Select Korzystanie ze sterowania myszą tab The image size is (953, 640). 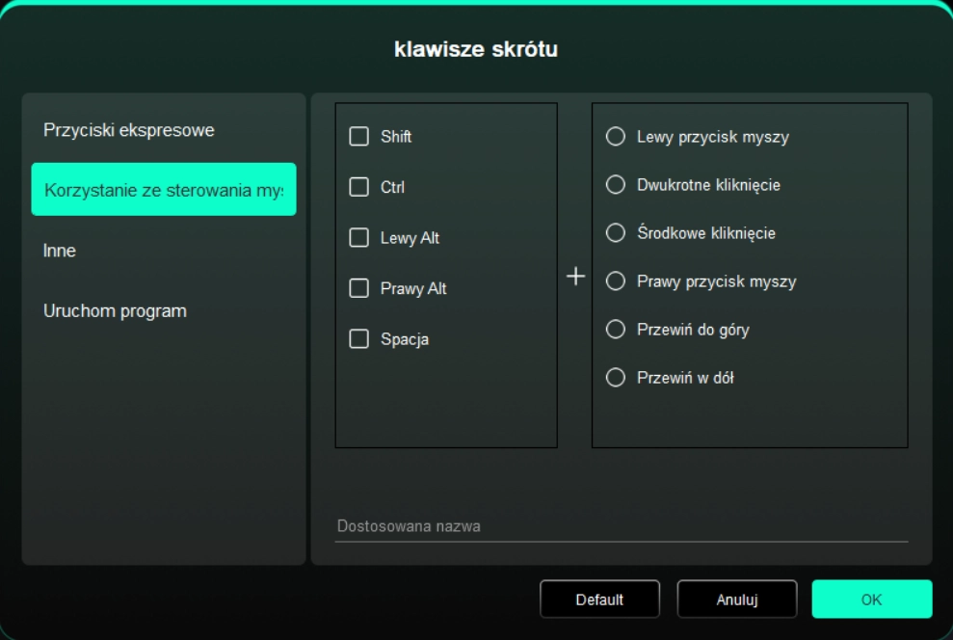pyautogui.click(x=163, y=190)
